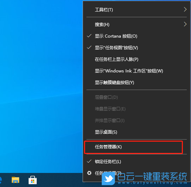This screenshot has height=187, width=191.
Task: Click the greyed 并排显示窗口(I) entry
Action: [x=137, y=121]
